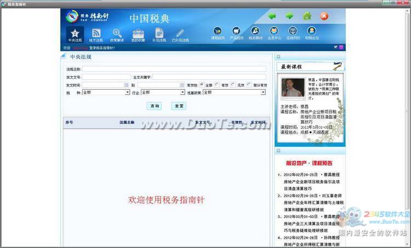Click the 法规名称 column header
This screenshot has width=411, height=248.
[x=127, y=122]
